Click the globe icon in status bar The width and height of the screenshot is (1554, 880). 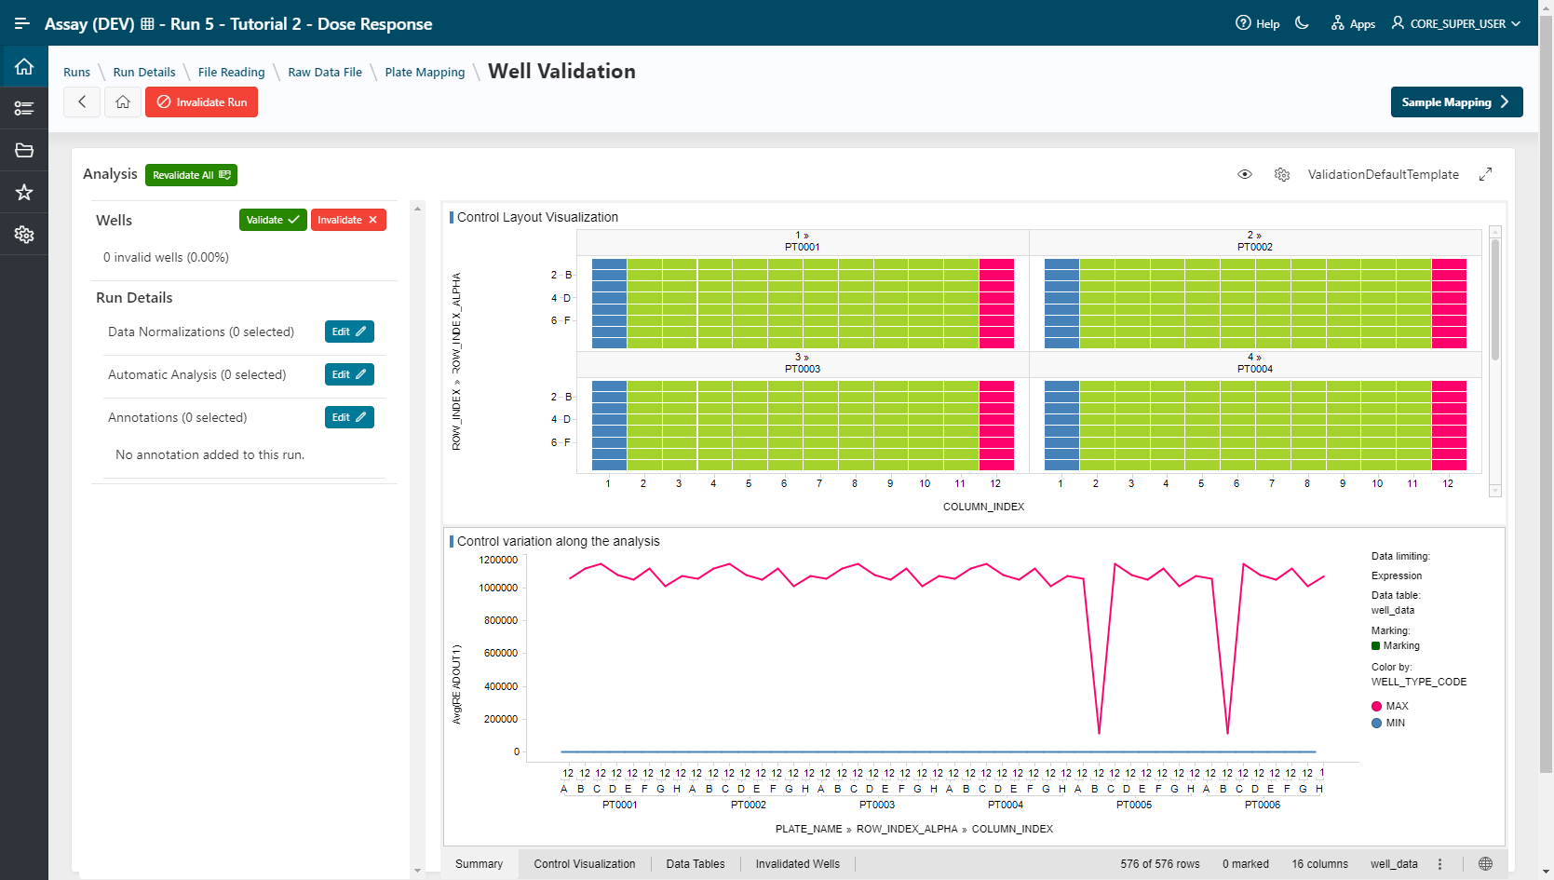click(x=1485, y=864)
